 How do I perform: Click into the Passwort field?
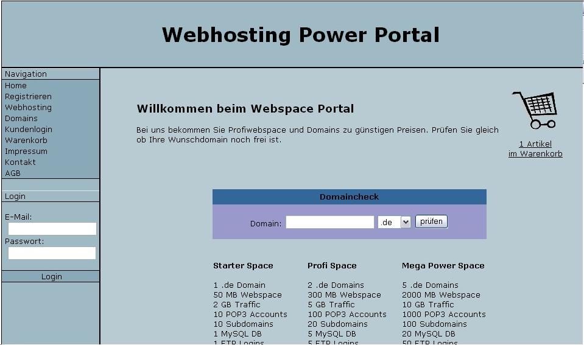[52, 253]
